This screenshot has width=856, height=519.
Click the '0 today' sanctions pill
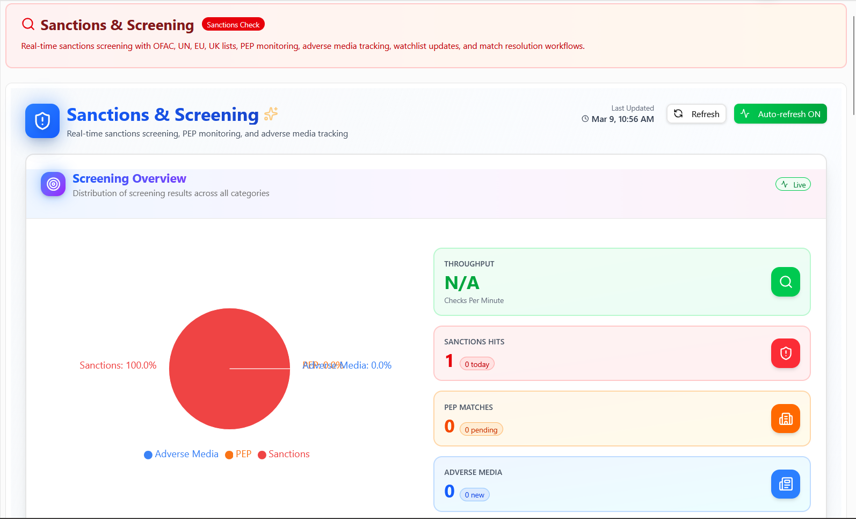click(477, 364)
